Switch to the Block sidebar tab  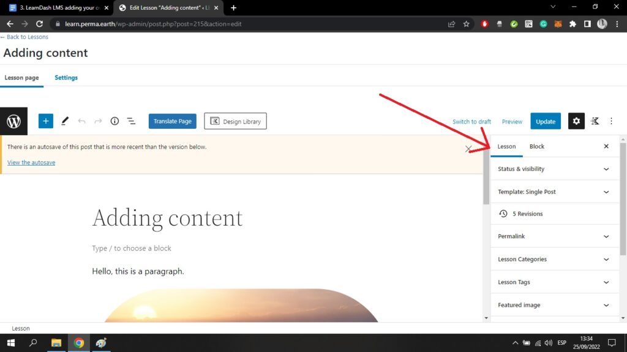pyautogui.click(x=536, y=147)
